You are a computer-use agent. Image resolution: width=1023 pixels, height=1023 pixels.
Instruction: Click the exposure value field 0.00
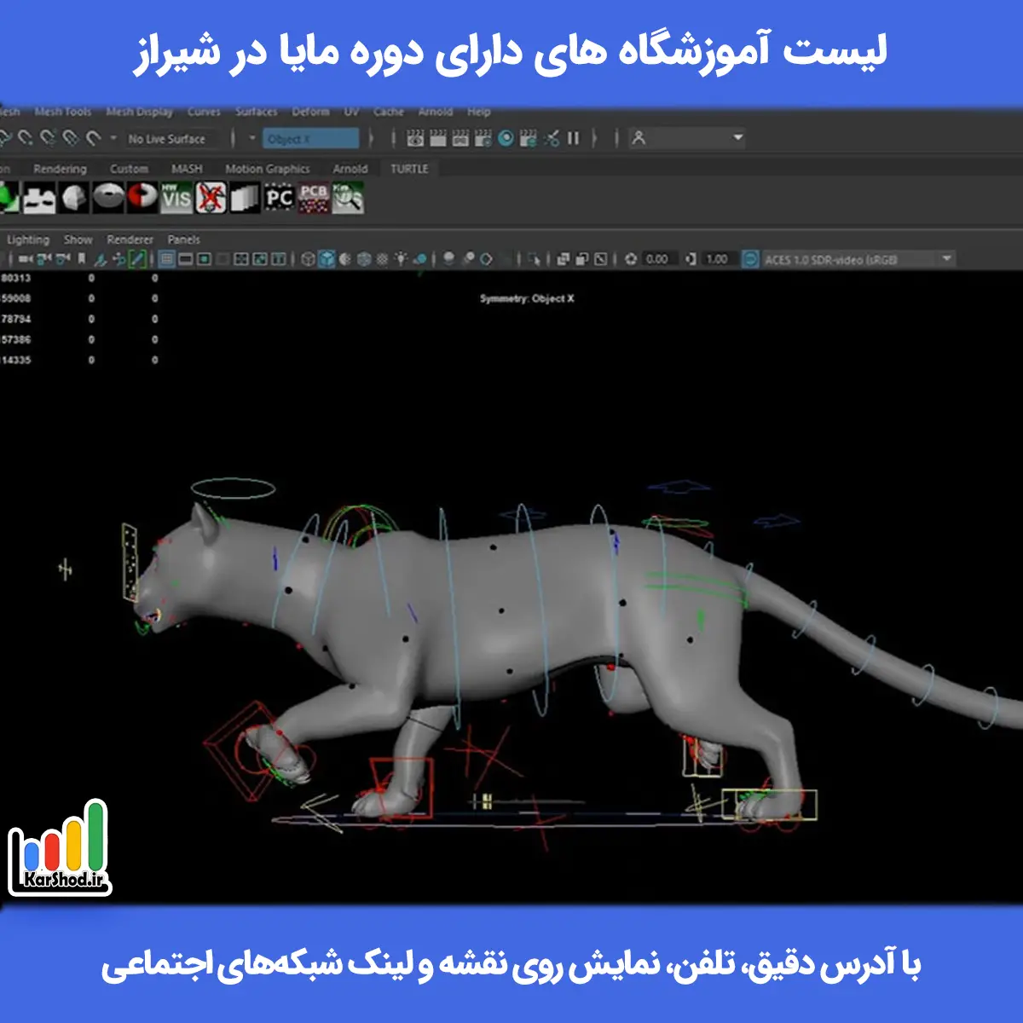pyautogui.click(x=658, y=259)
